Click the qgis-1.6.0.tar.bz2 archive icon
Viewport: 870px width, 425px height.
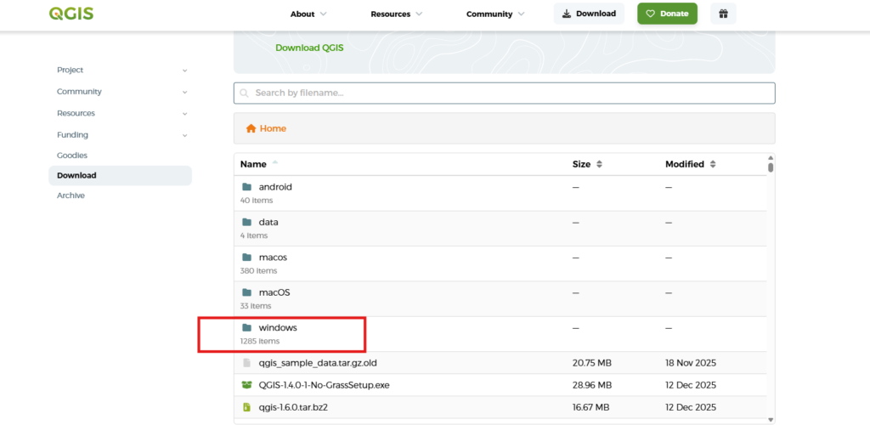(x=246, y=407)
